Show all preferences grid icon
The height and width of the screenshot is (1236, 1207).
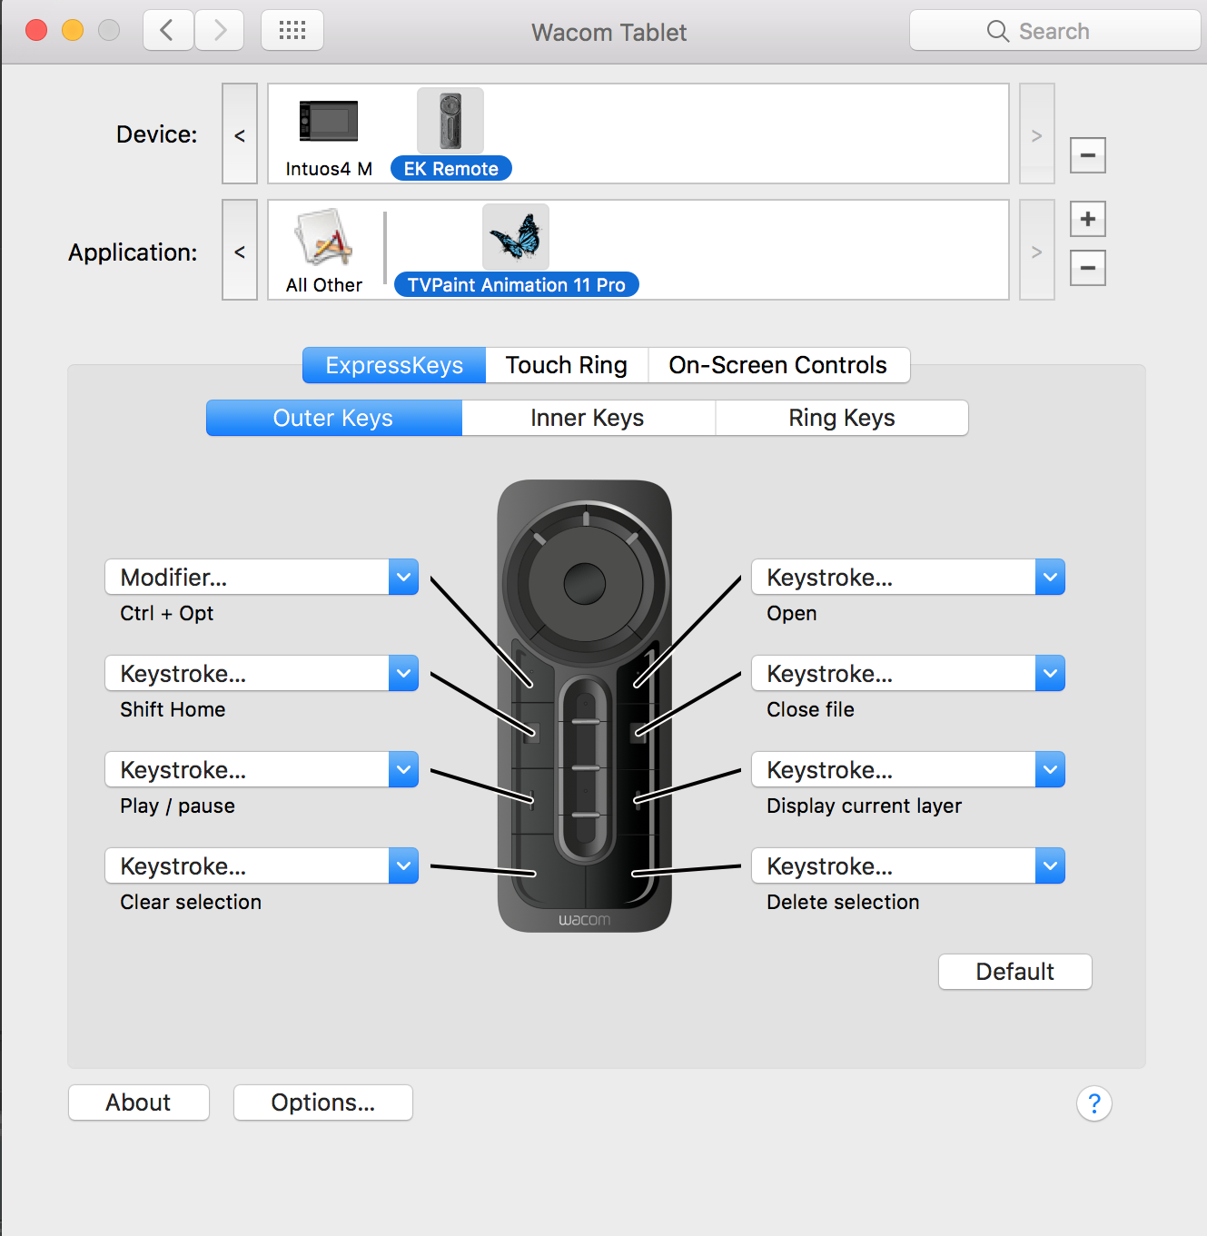point(292,30)
